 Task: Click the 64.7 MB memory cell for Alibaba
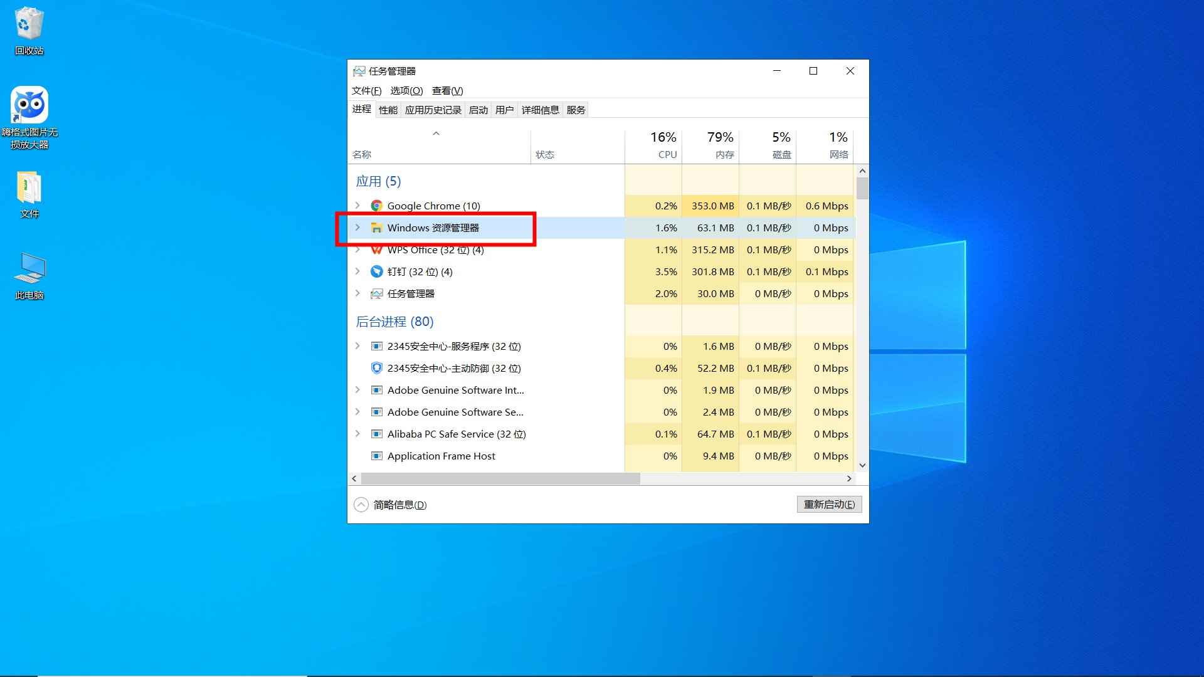710,434
